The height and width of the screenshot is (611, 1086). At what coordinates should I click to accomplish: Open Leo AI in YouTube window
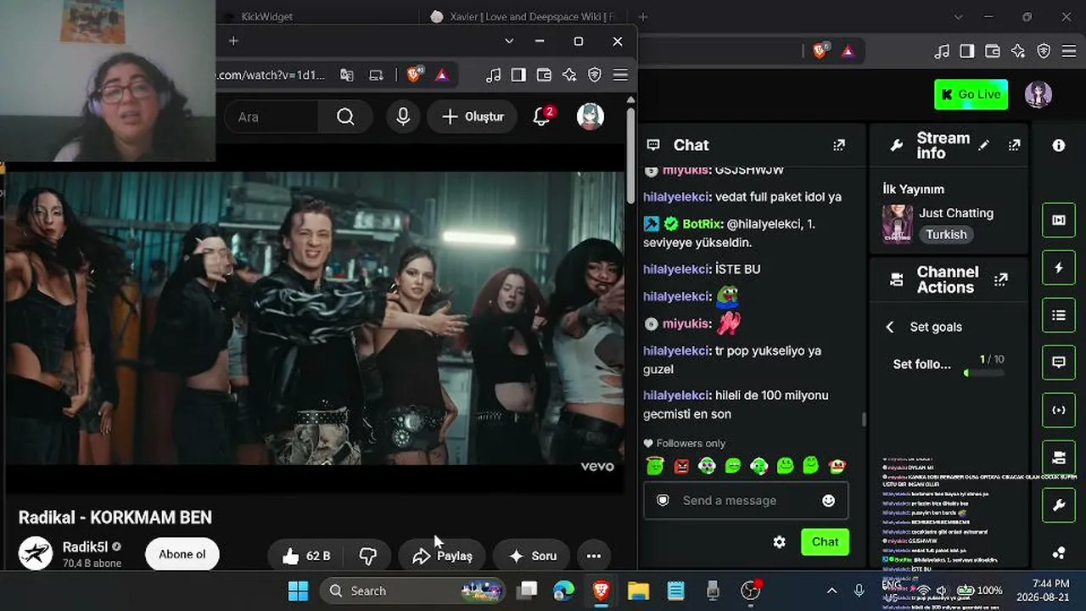click(569, 76)
